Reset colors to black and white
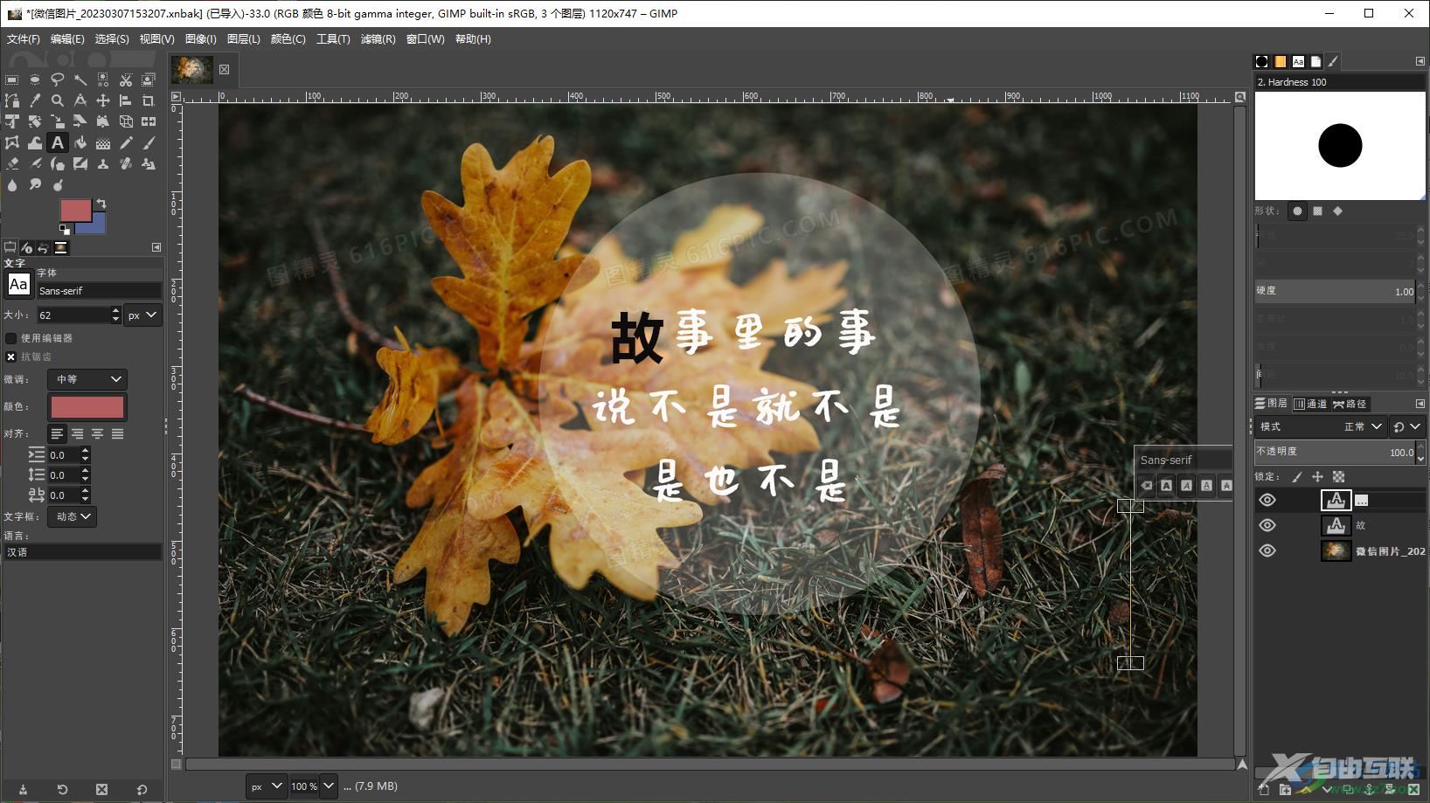This screenshot has height=803, width=1430. click(65, 230)
